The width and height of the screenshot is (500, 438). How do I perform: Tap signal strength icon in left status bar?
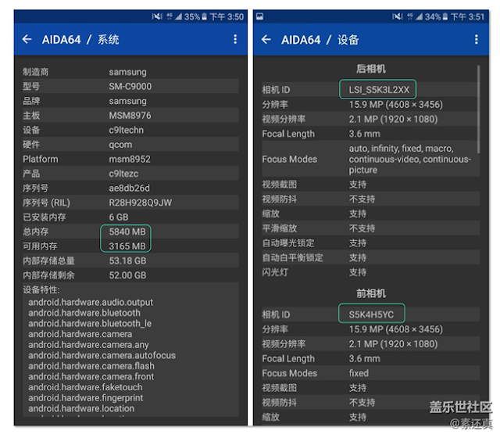click(178, 16)
